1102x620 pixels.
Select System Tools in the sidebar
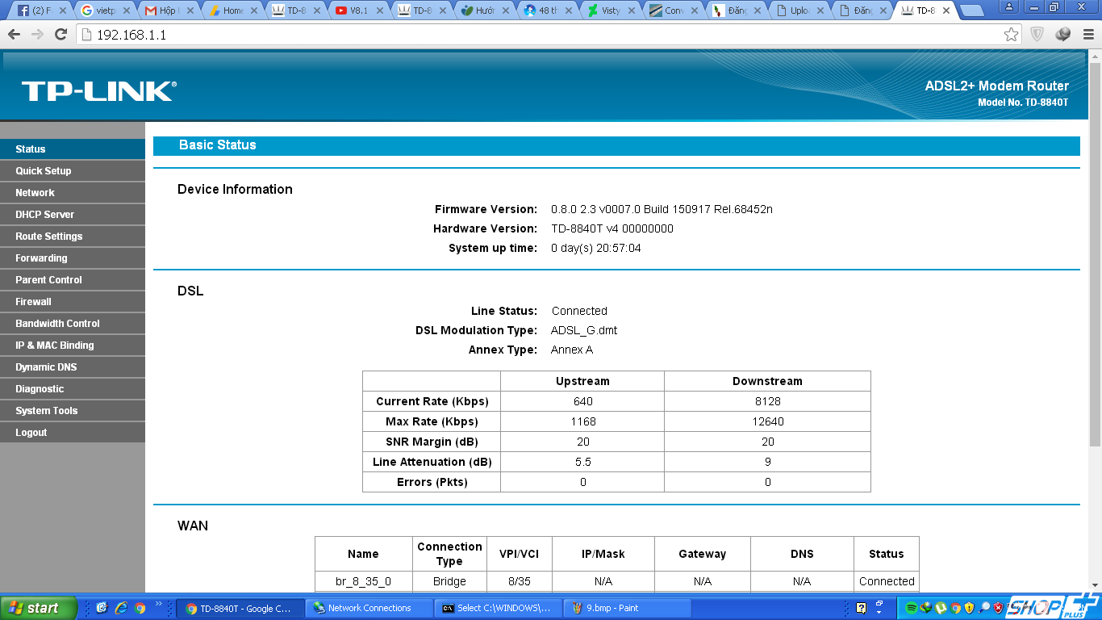pos(47,411)
